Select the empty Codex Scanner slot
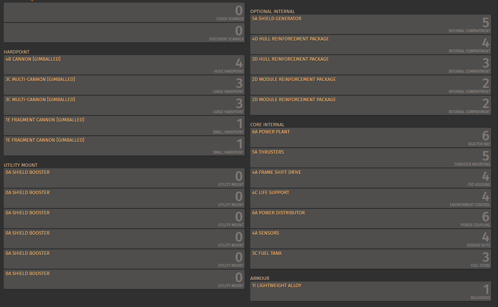 [x=124, y=12]
